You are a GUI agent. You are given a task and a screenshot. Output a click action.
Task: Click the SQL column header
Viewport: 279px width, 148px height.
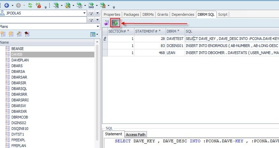[232, 31]
